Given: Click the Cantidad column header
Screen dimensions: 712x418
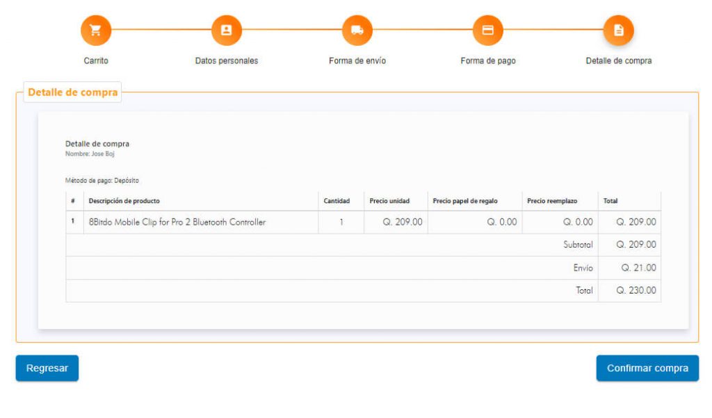Looking at the screenshot, I should (337, 201).
